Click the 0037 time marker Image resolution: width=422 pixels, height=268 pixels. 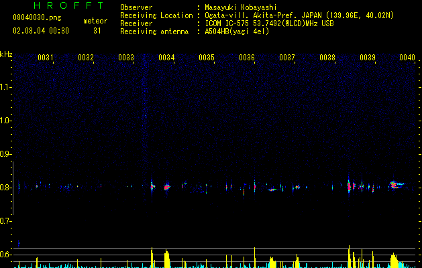(287, 58)
